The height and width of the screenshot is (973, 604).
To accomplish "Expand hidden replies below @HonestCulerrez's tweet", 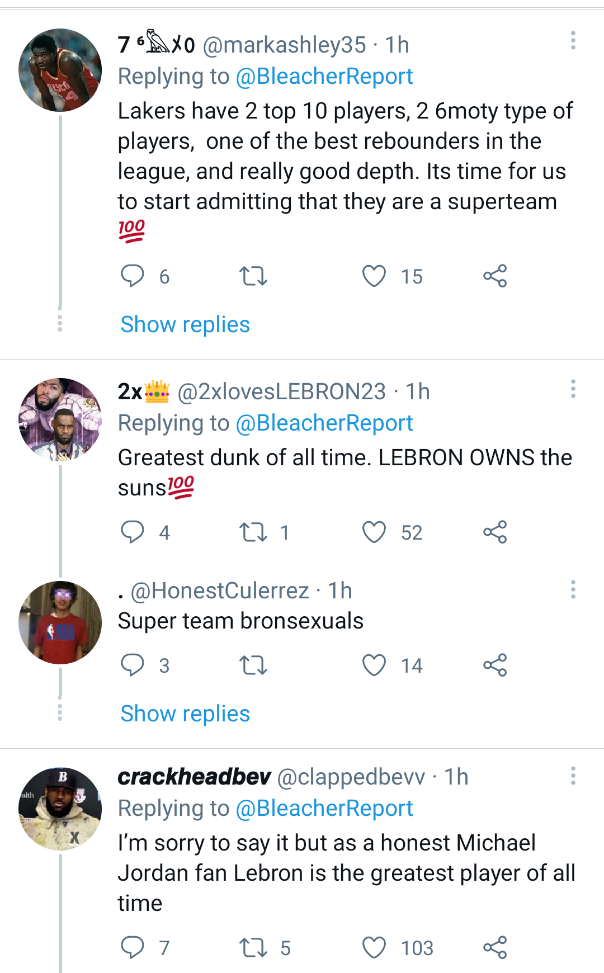I will 185,713.
